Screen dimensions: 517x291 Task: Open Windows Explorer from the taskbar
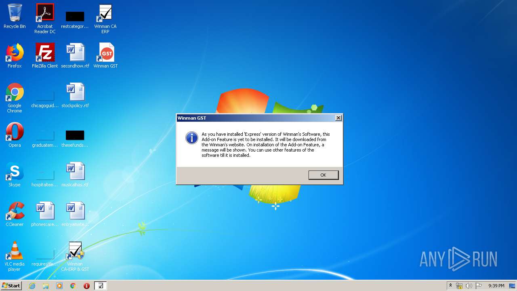click(46, 286)
